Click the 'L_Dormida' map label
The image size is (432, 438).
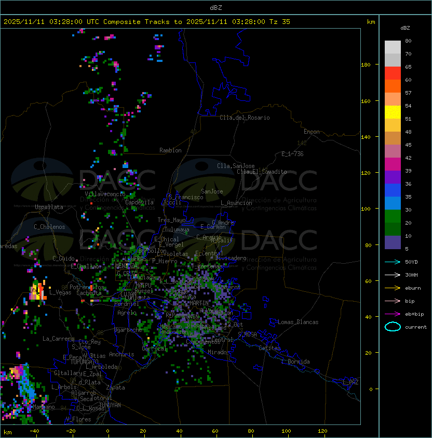(295, 362)
